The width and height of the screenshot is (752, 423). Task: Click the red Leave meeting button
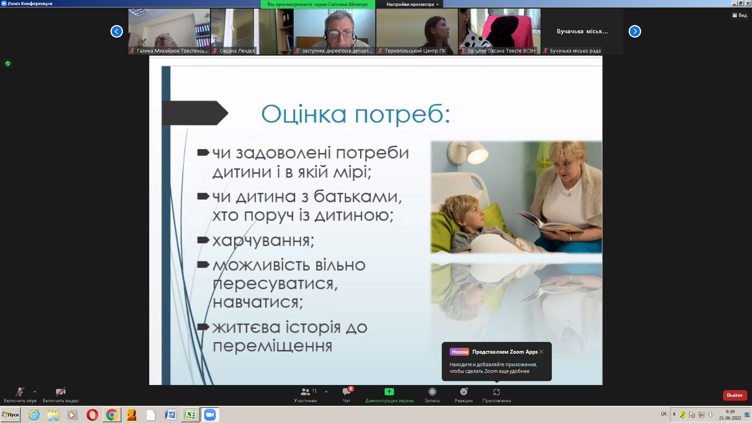(x=734, y=395)
